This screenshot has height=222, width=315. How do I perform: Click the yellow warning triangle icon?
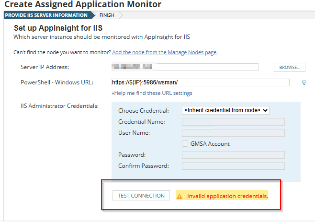pyautogui.click(x=180, y=196)
